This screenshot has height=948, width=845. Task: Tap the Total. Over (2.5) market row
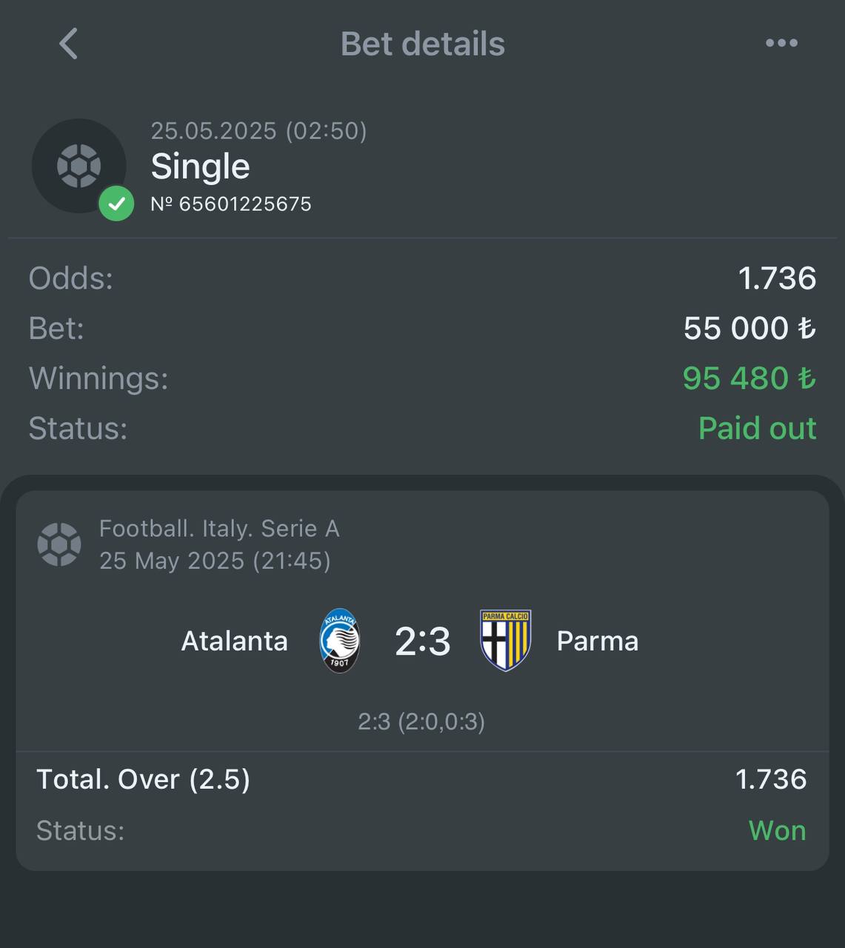pyautogui.click(x=422, y=779)
